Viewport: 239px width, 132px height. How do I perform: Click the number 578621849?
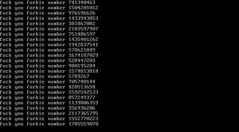tap(82, 50)
